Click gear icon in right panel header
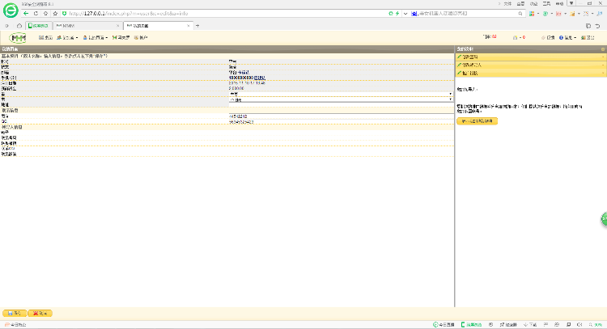 click(x=603, y=49)
